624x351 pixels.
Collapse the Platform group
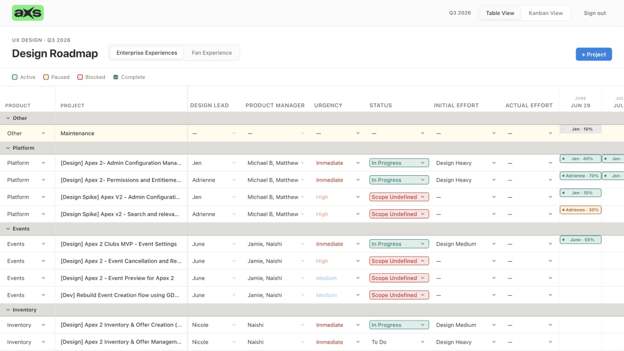[8, 148]
